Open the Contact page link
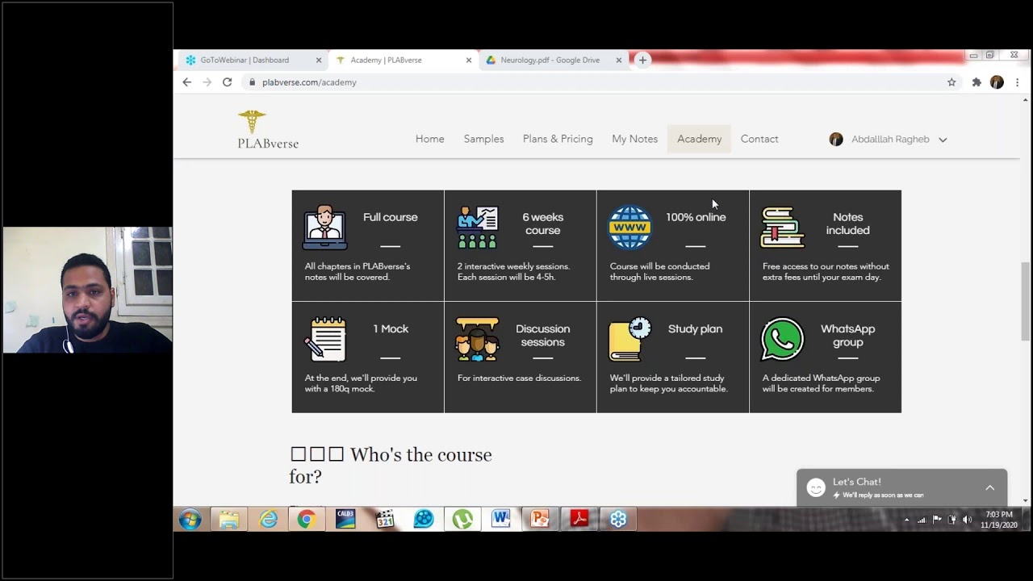This screenshot has width=1033, height=581. 759,139
